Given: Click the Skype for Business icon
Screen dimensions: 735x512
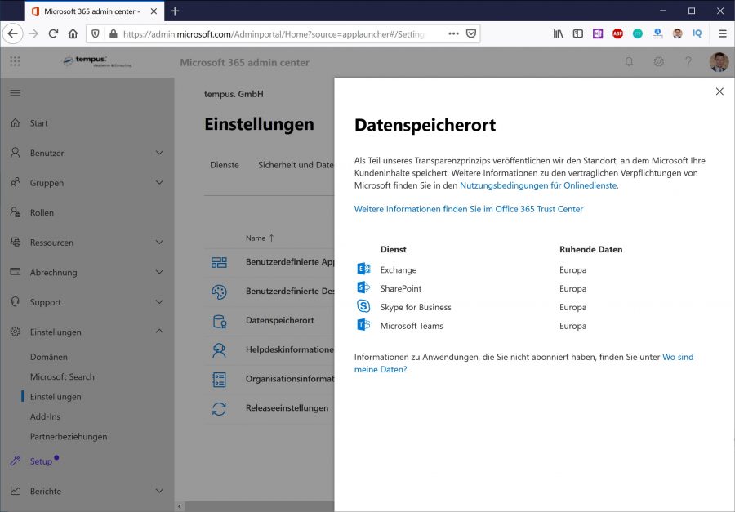Looking at the screenshot, I should click(x=363, y=306).
